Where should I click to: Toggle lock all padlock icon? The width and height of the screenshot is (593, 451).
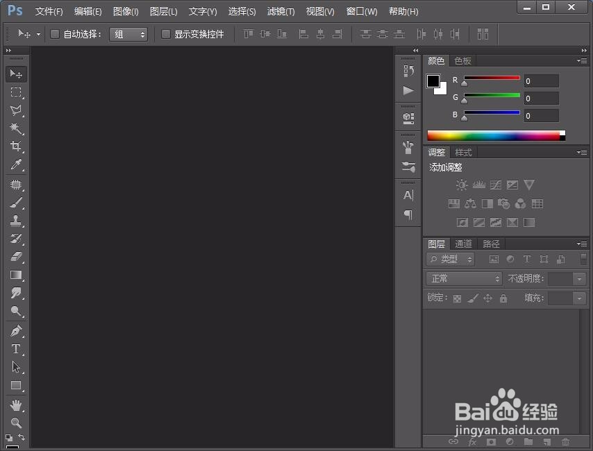click(503, 298)
